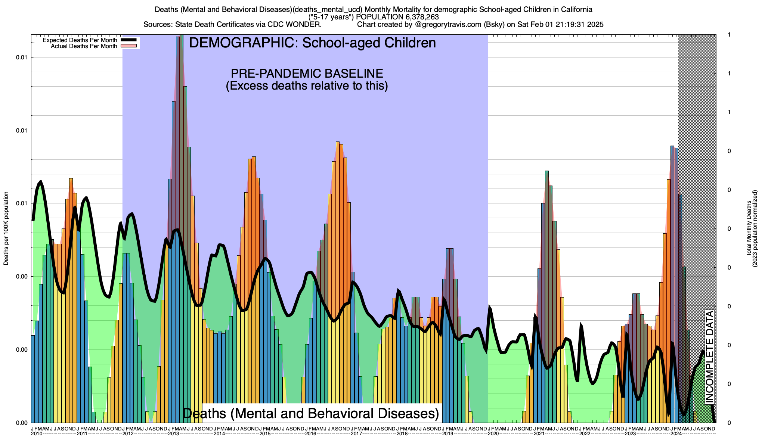Select the Expected Deaths Per Month legend label

tap(80, 40)
